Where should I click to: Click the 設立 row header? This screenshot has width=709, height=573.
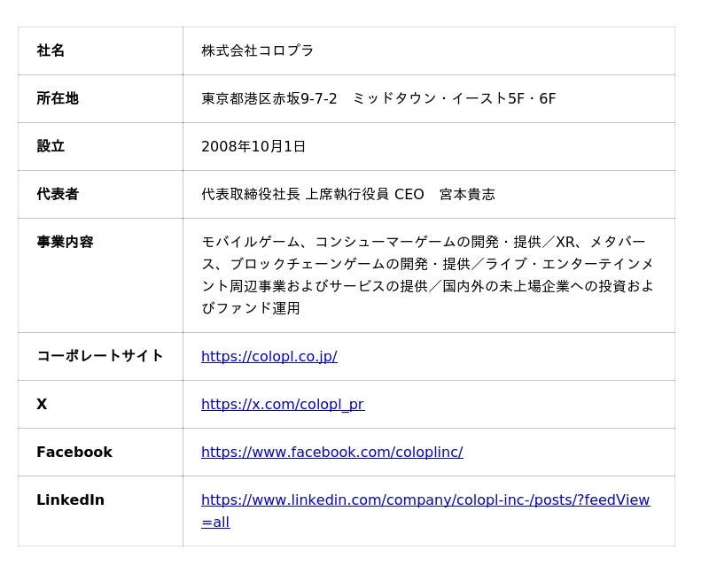click(51, 146)
